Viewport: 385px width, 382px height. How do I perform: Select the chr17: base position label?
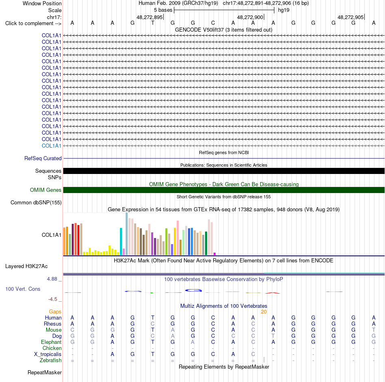pyautogui.click(x=54, y=17)
